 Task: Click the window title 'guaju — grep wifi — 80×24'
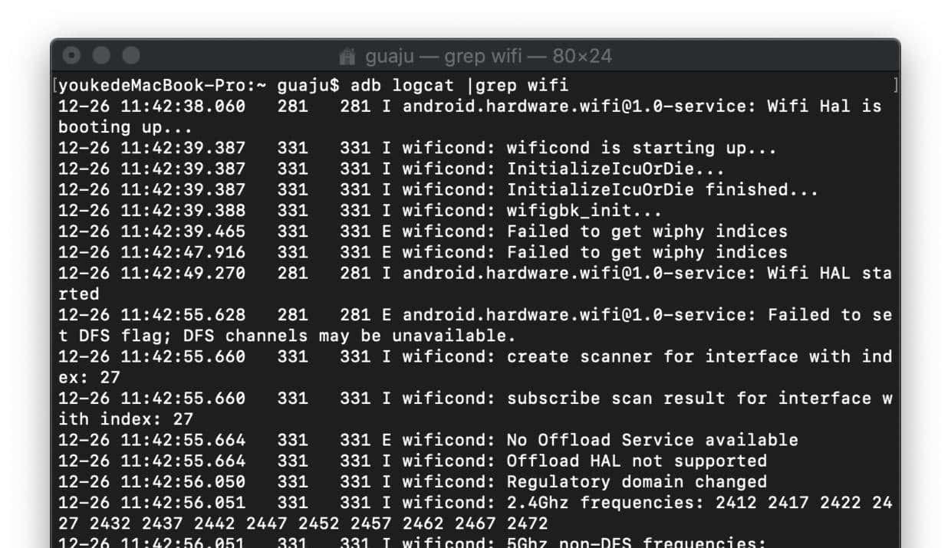pos(488,56)
